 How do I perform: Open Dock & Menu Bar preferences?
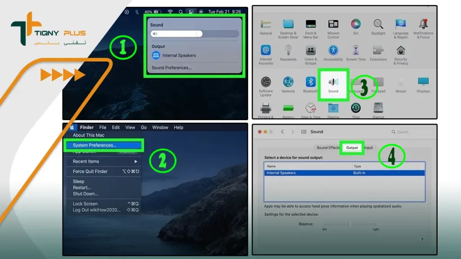coord(311,24)
